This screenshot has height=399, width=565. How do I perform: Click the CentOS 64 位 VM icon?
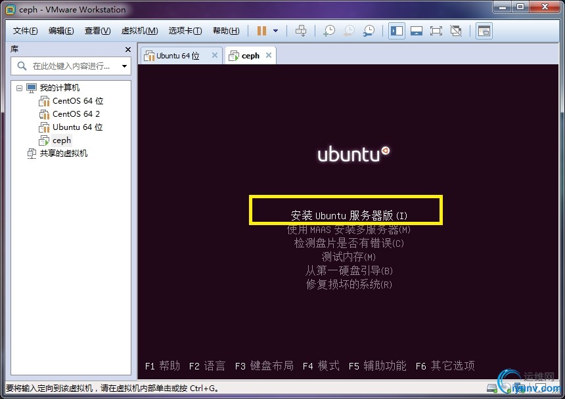(x=44, y=101)
